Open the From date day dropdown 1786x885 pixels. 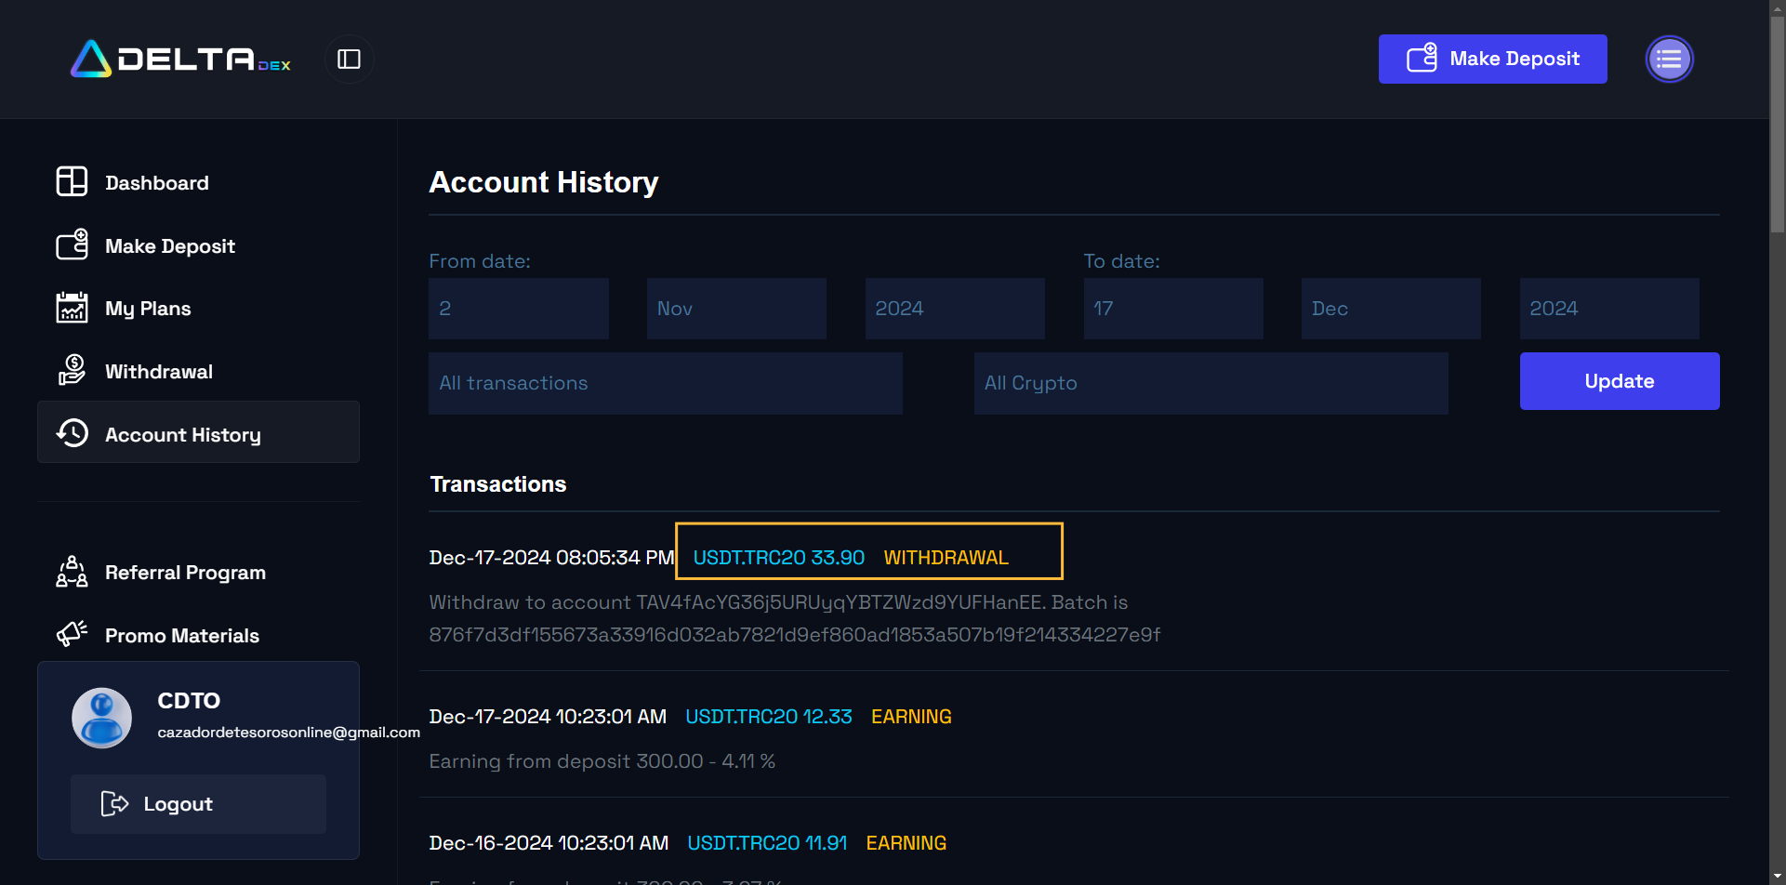pyautogui.click(x=518, y=309)
